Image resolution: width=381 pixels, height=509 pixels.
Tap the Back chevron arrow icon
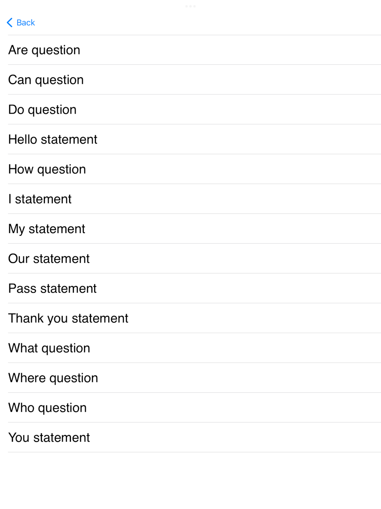click(x=10, y=23)
